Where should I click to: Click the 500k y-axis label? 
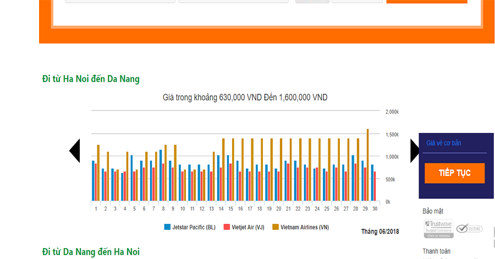pyautogui.click(x=391, y=179)
